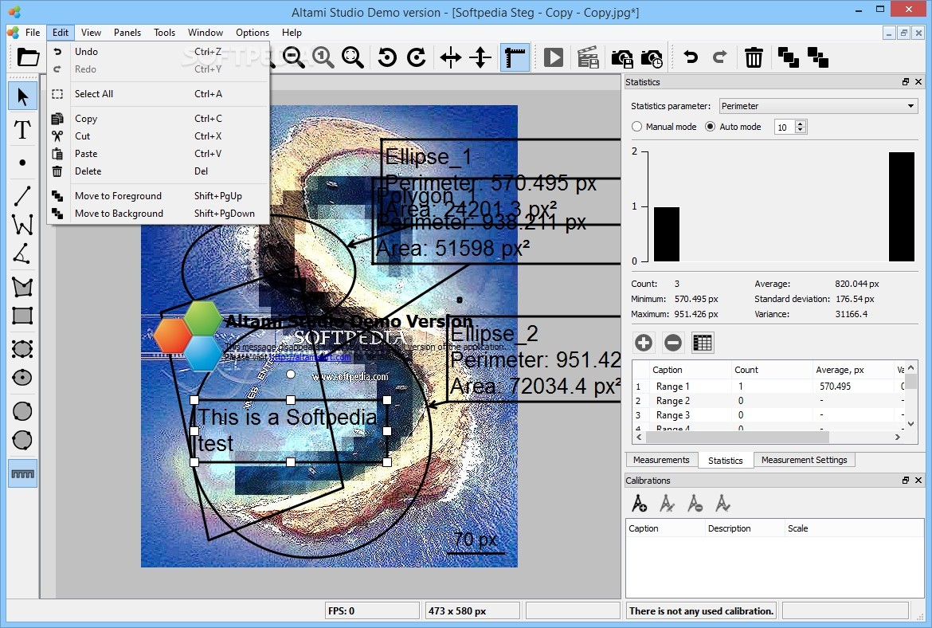Flip image vertically
This screenshot has height=628, width=932.
tap(480, 57)
